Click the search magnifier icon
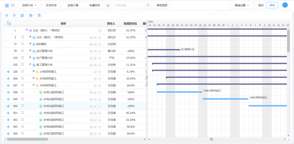This screenshot has height=144, width=294. click(148, 5)
